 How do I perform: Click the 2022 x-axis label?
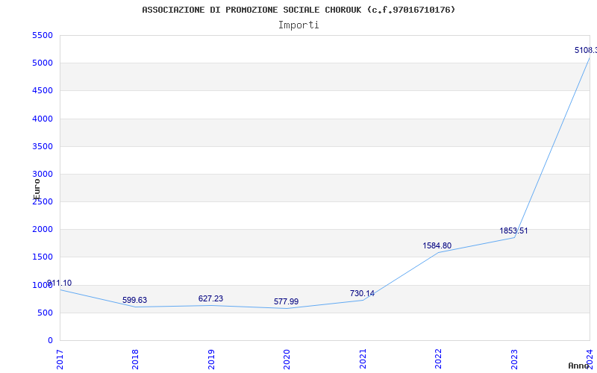click(438, 360)
